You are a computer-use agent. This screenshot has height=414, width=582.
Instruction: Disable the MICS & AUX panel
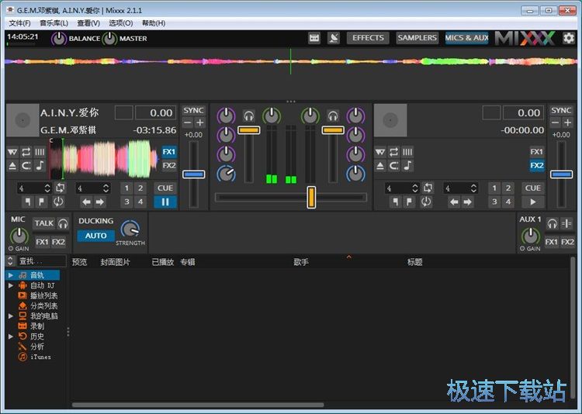point(466,38)
